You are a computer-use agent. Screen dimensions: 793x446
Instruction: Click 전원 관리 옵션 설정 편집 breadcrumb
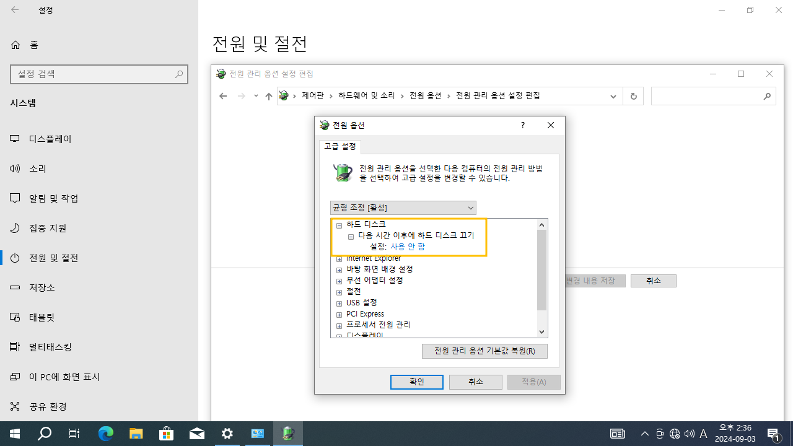[x=498, y=96]
